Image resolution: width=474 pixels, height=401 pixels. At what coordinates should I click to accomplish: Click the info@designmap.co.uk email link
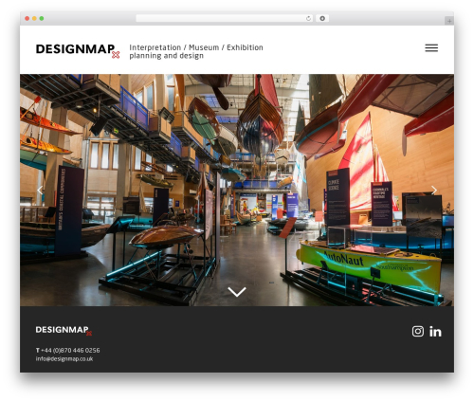point(64,358)
